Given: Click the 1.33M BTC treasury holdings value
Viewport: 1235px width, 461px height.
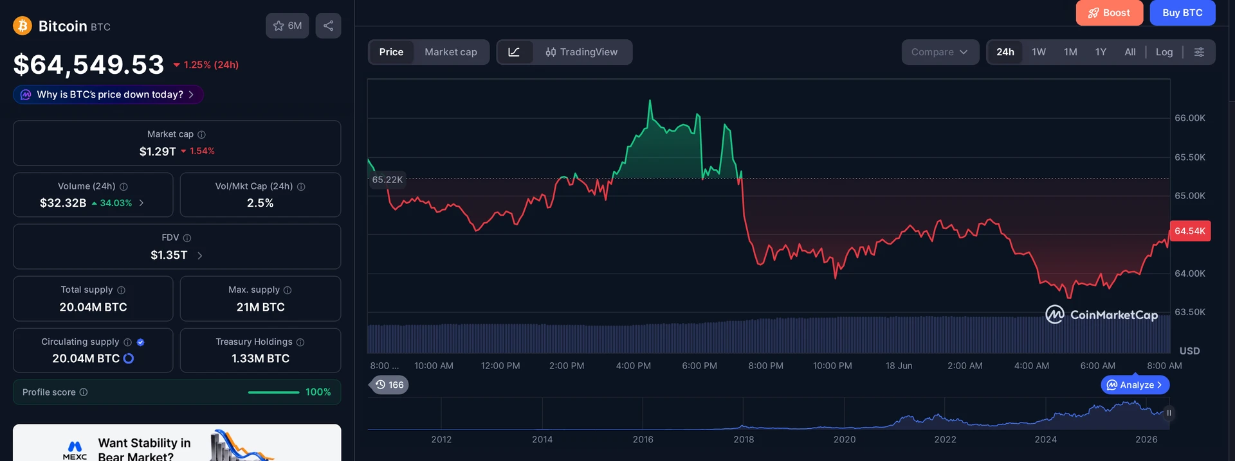Looking at the screenshot, I should point(261,358).
